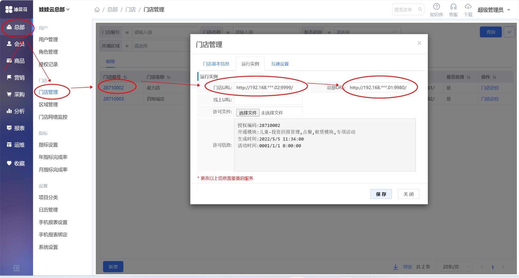The height and width of the screenshot is (278, 519).
Task: Click the 新增 button
Action: (x=113, y=267)
